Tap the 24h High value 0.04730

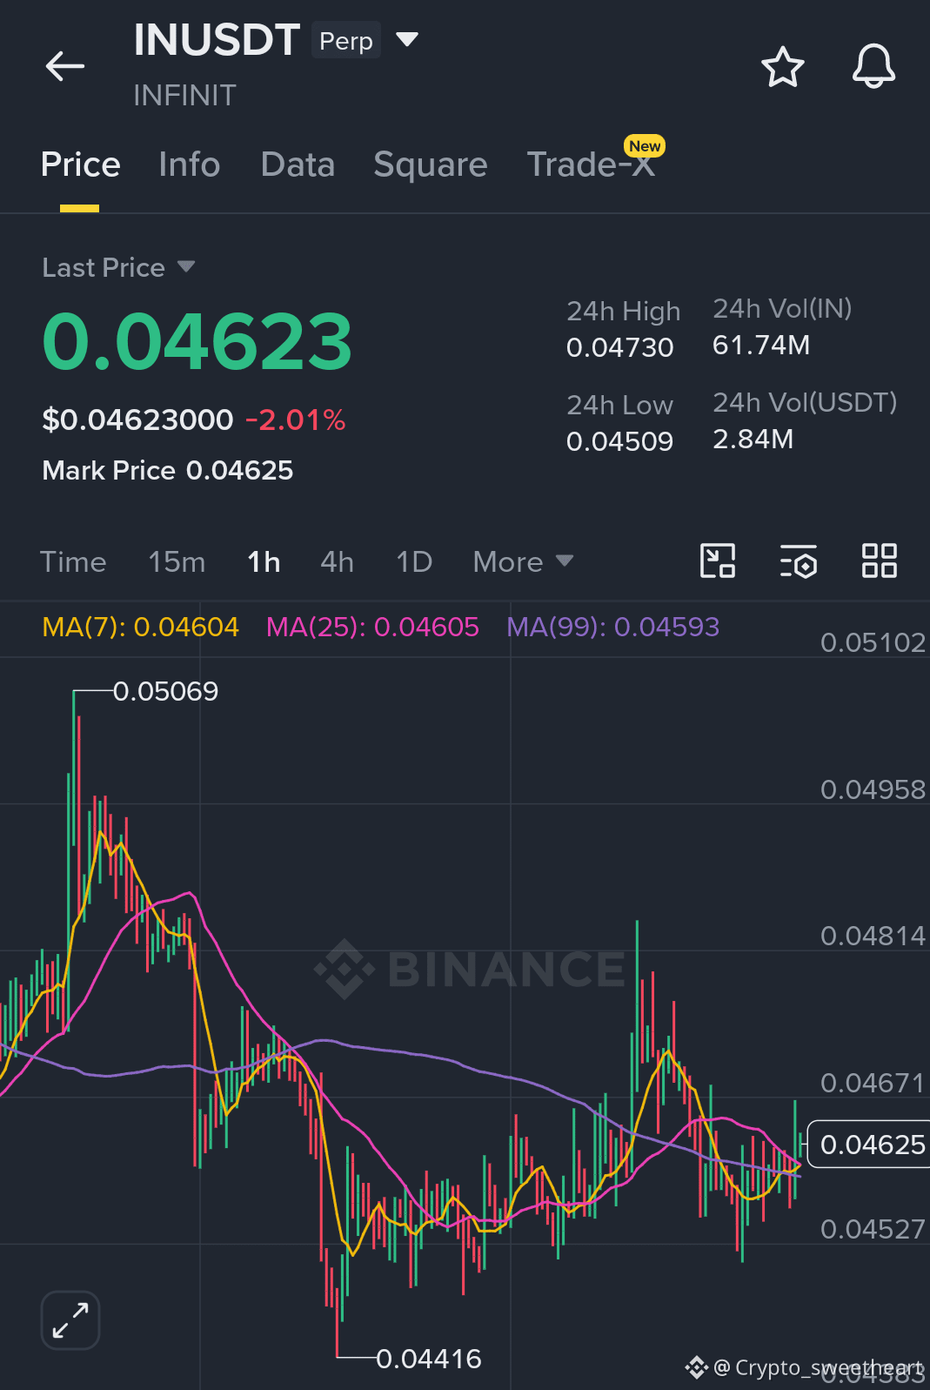[x=619, y=347]
